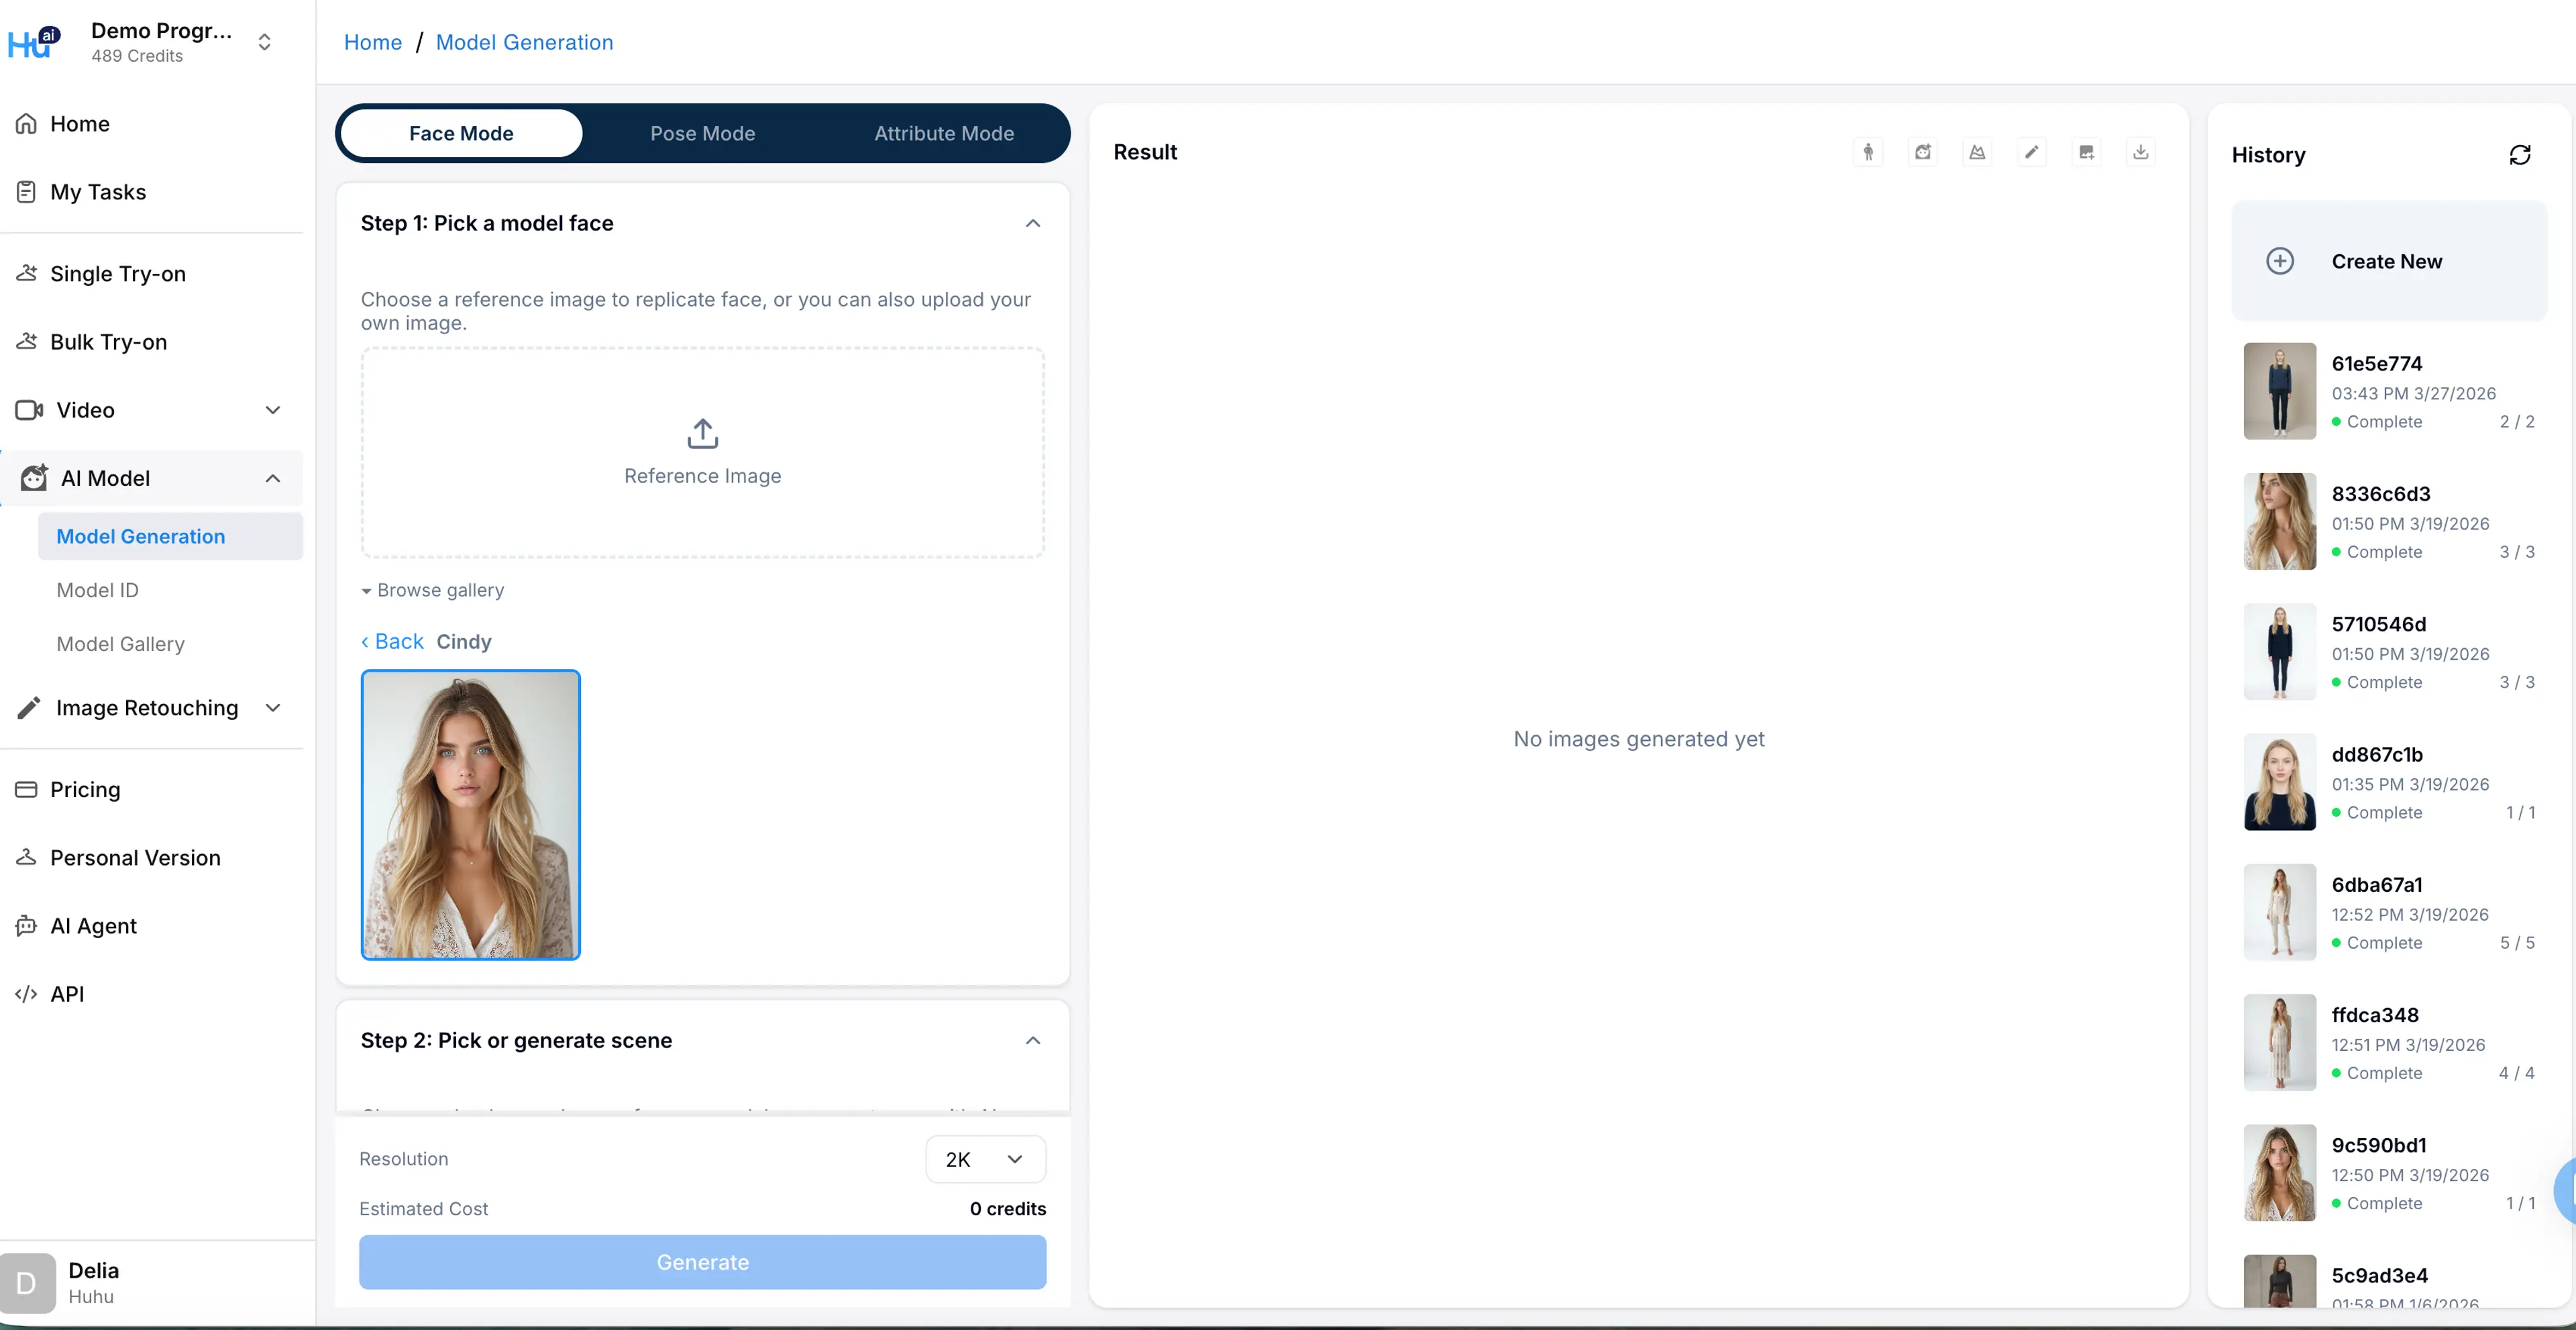2576x1330 pixels.
Task: Go to Single Try-on page
Action: [x=117, y=274]
